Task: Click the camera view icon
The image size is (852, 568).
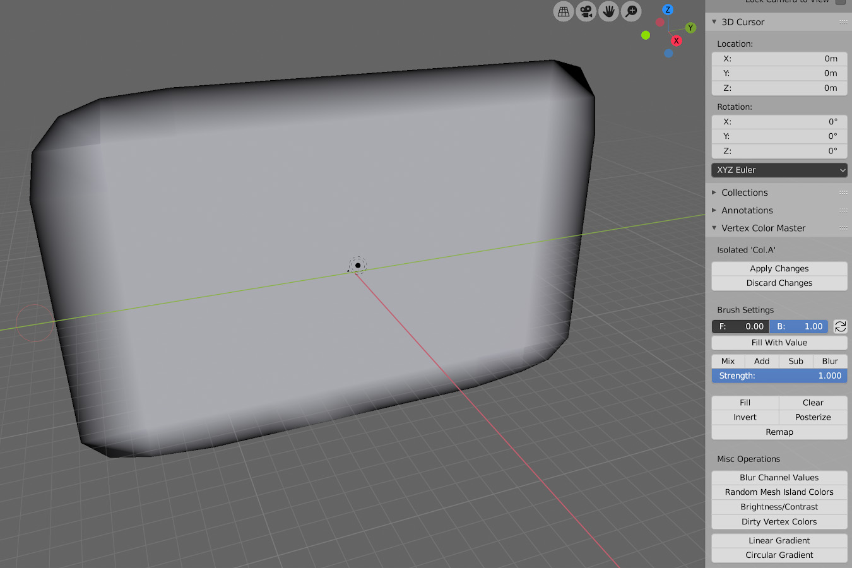Action: tap(586, 11)
